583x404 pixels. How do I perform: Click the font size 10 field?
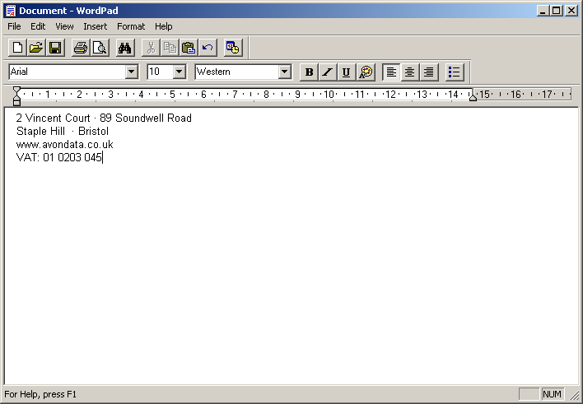pyautogui.click(x=161, y=72)
